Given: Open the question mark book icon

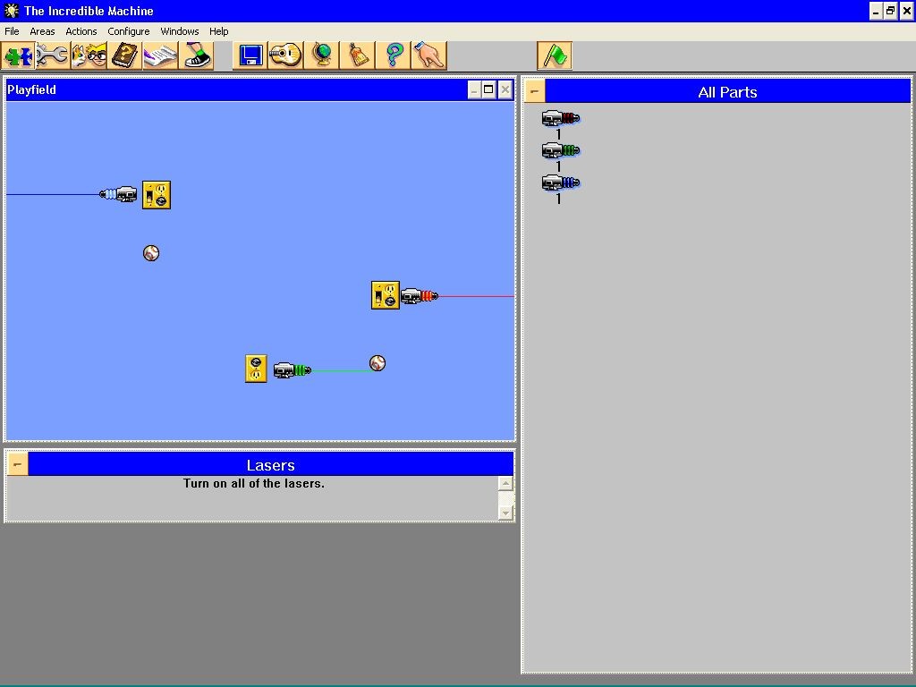Looking at the screenshot, I should [x=124, y=56].
